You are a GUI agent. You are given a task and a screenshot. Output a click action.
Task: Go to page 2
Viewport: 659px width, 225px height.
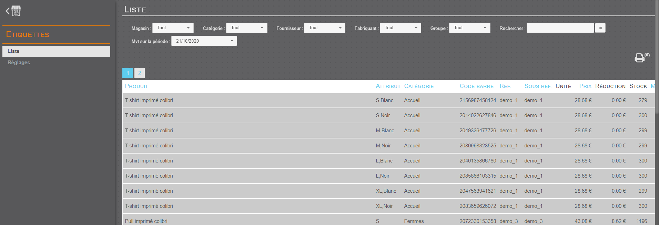pos(140,73)
